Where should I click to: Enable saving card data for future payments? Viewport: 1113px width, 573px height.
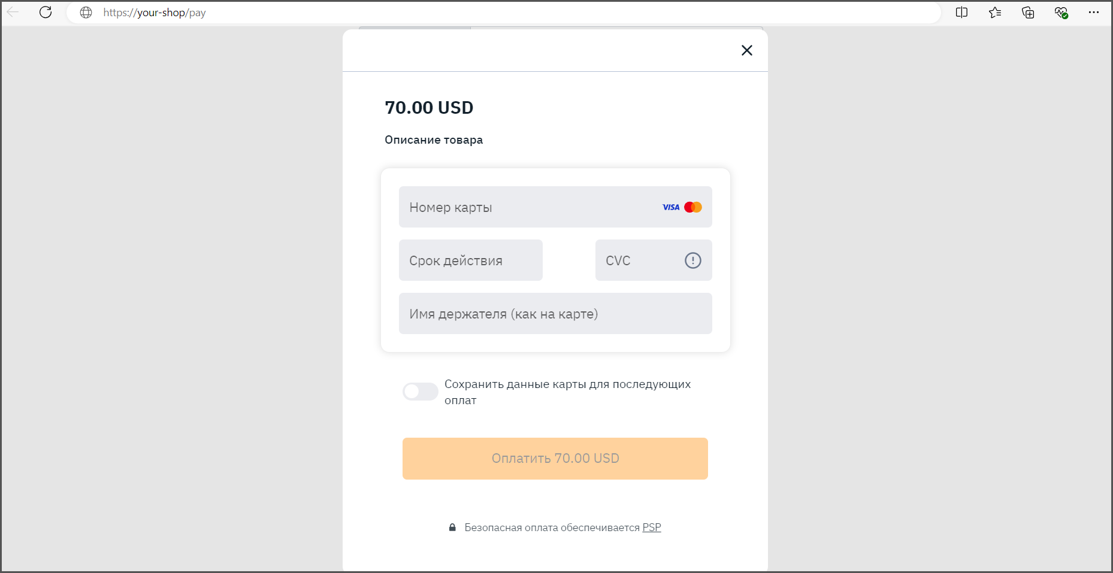(420, 392)
